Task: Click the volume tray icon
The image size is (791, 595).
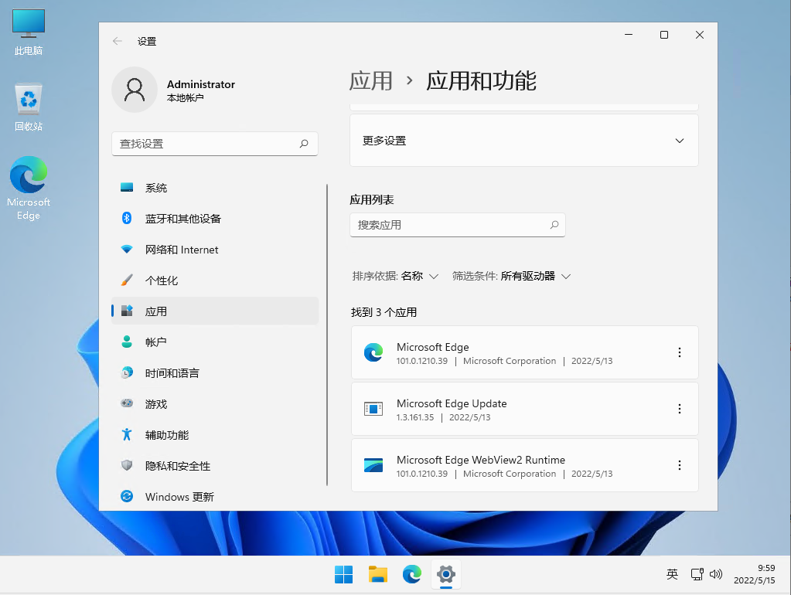Action: (x=716, y=574)
